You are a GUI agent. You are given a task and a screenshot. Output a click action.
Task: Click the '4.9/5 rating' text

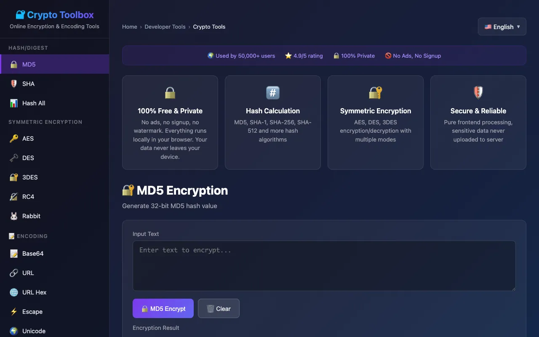click(x=308, y=56)
